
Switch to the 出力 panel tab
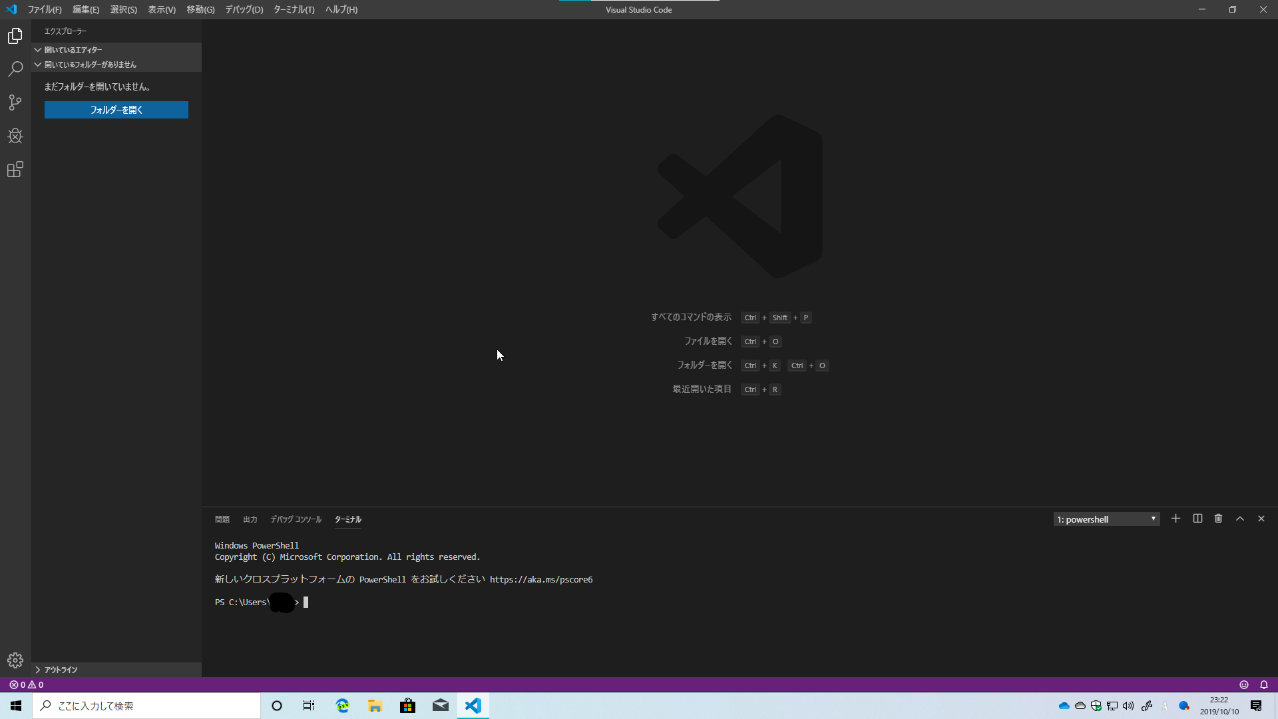(250, 519)
